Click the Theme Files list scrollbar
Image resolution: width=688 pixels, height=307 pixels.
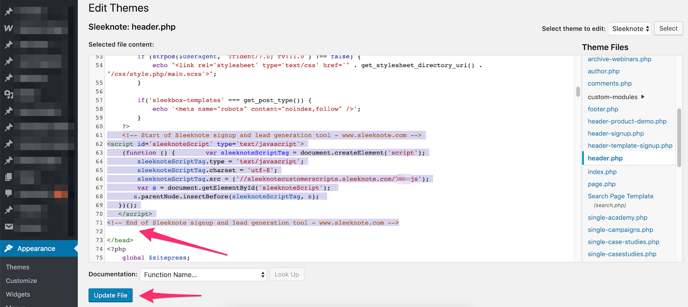[x=679, y=138]
